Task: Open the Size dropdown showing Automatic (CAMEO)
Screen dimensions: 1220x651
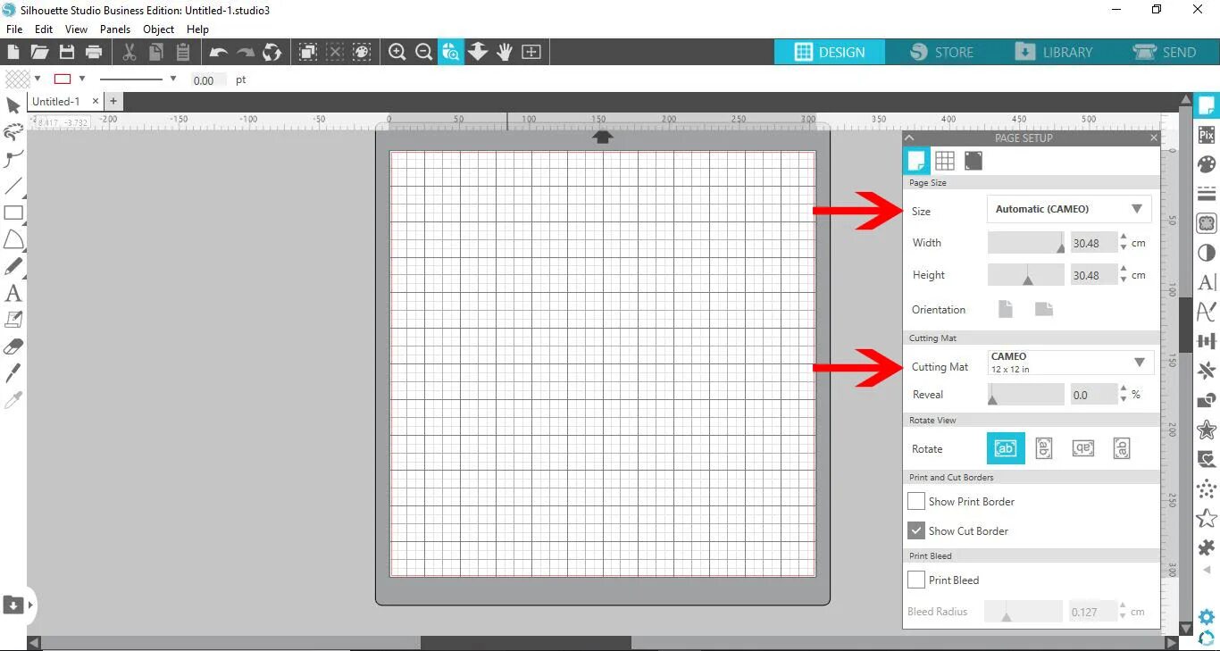Action: click(x=1069, y=209)
